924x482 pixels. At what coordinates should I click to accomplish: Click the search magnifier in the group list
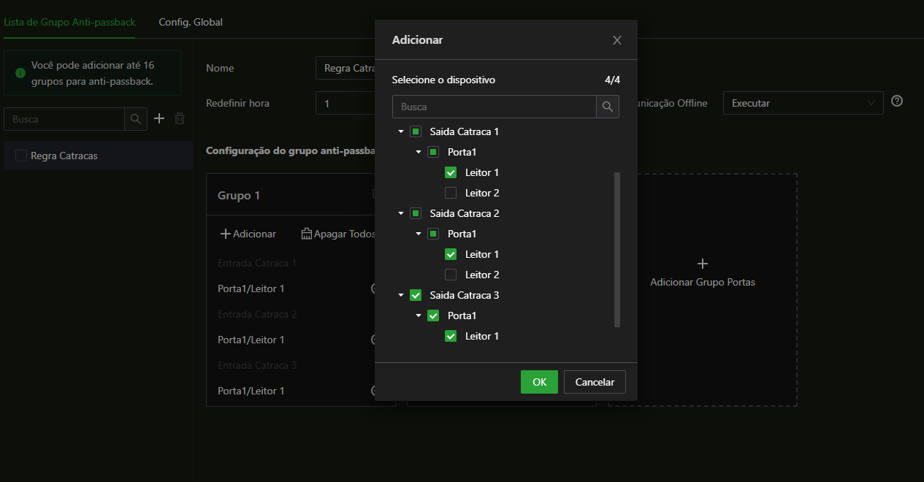click(x=136, y=119)
